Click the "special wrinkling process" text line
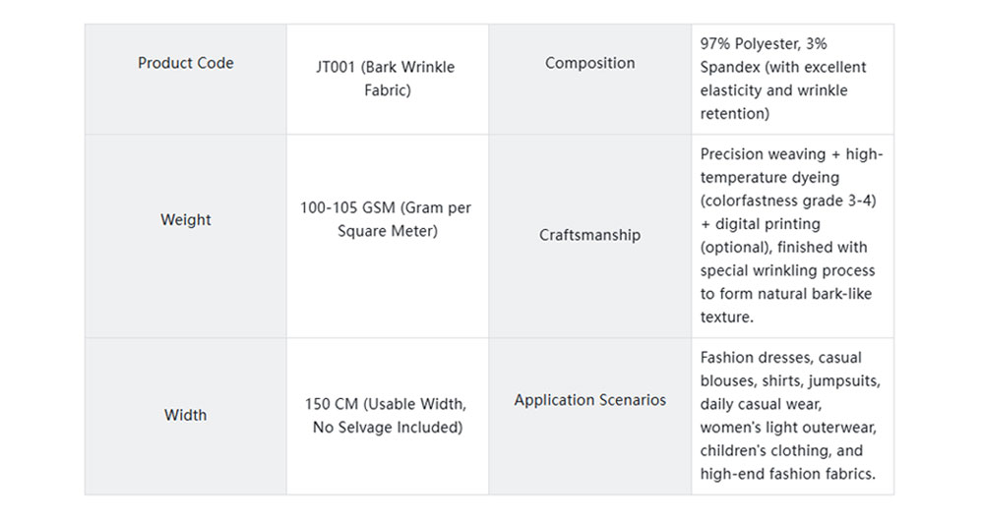This screenshot has width=984, height=523. (x=787, y=270)
